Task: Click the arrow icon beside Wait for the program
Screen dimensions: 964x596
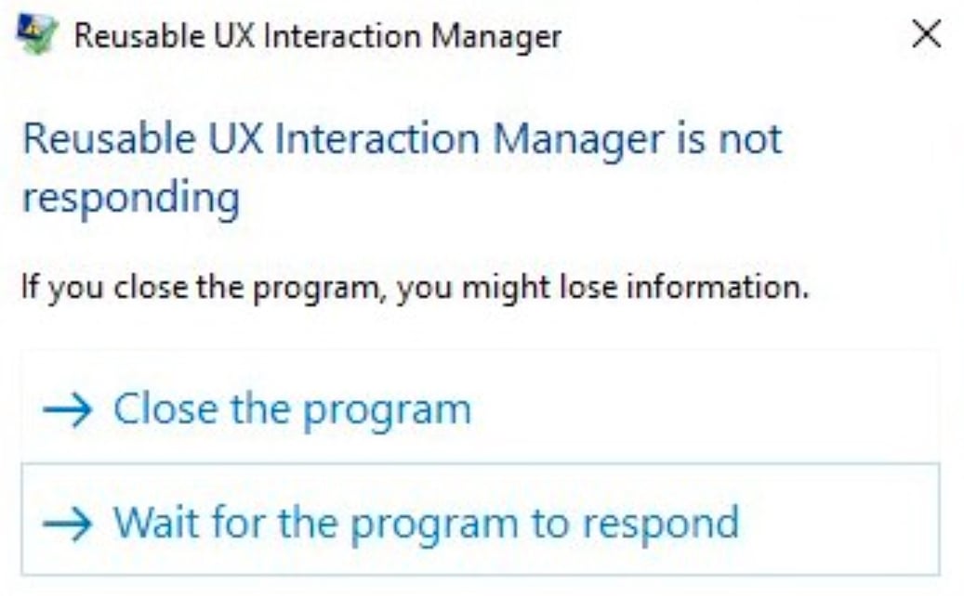Action: point(68,523)
